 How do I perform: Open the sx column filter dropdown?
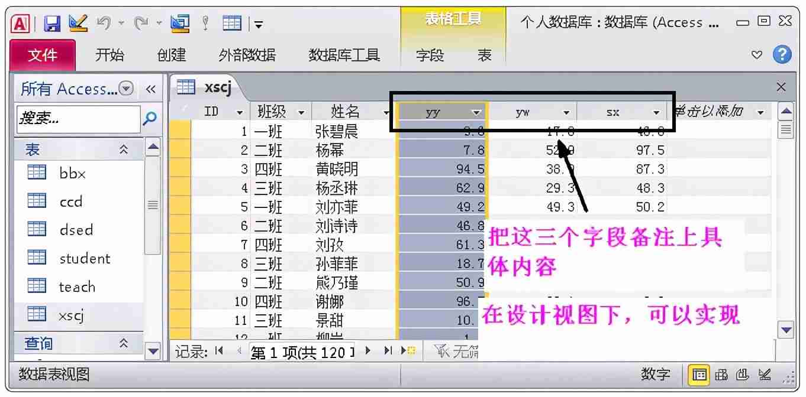pyautogui.click(x=656, y=112)
